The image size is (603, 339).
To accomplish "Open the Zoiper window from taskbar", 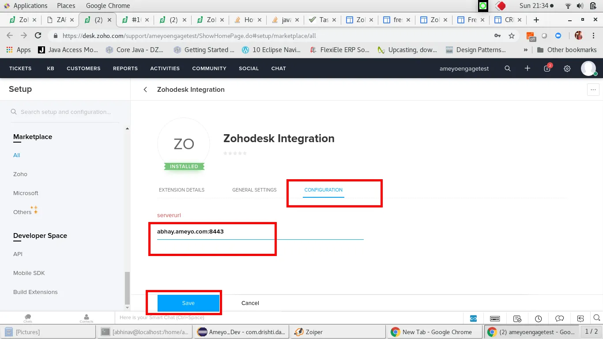I will click(337, 332).
